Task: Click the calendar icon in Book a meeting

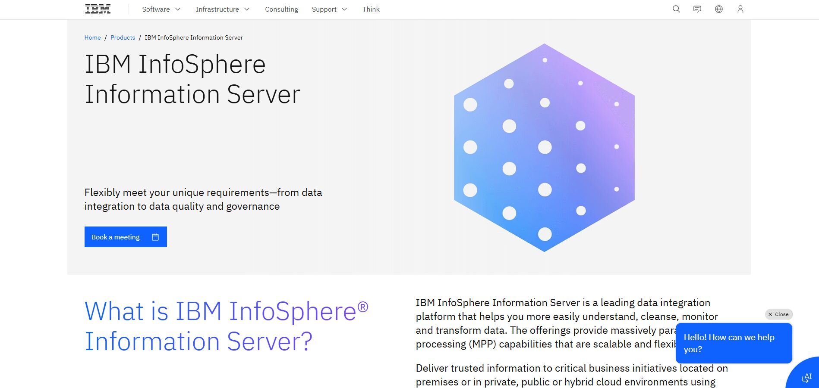Action: pos(155,237)
